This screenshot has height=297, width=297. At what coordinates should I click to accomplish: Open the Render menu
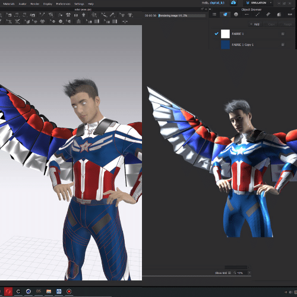[35, 4]
